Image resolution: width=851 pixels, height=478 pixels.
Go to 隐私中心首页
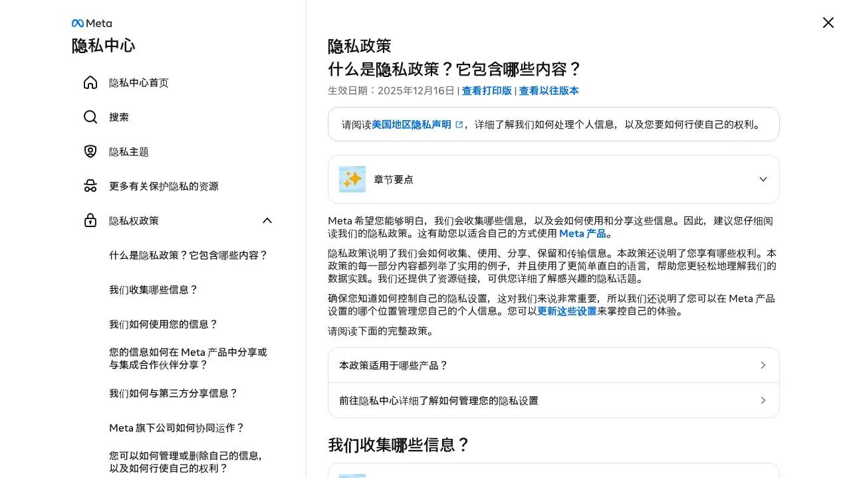click(x=139, y=82)
